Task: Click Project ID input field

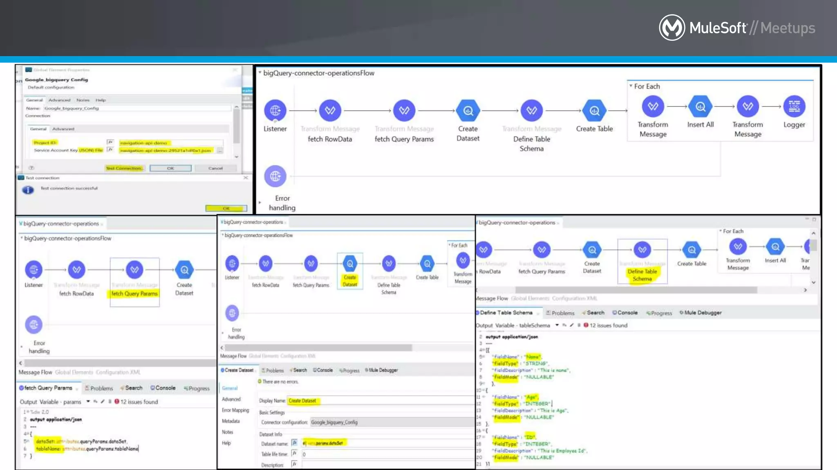Action: 171,143
